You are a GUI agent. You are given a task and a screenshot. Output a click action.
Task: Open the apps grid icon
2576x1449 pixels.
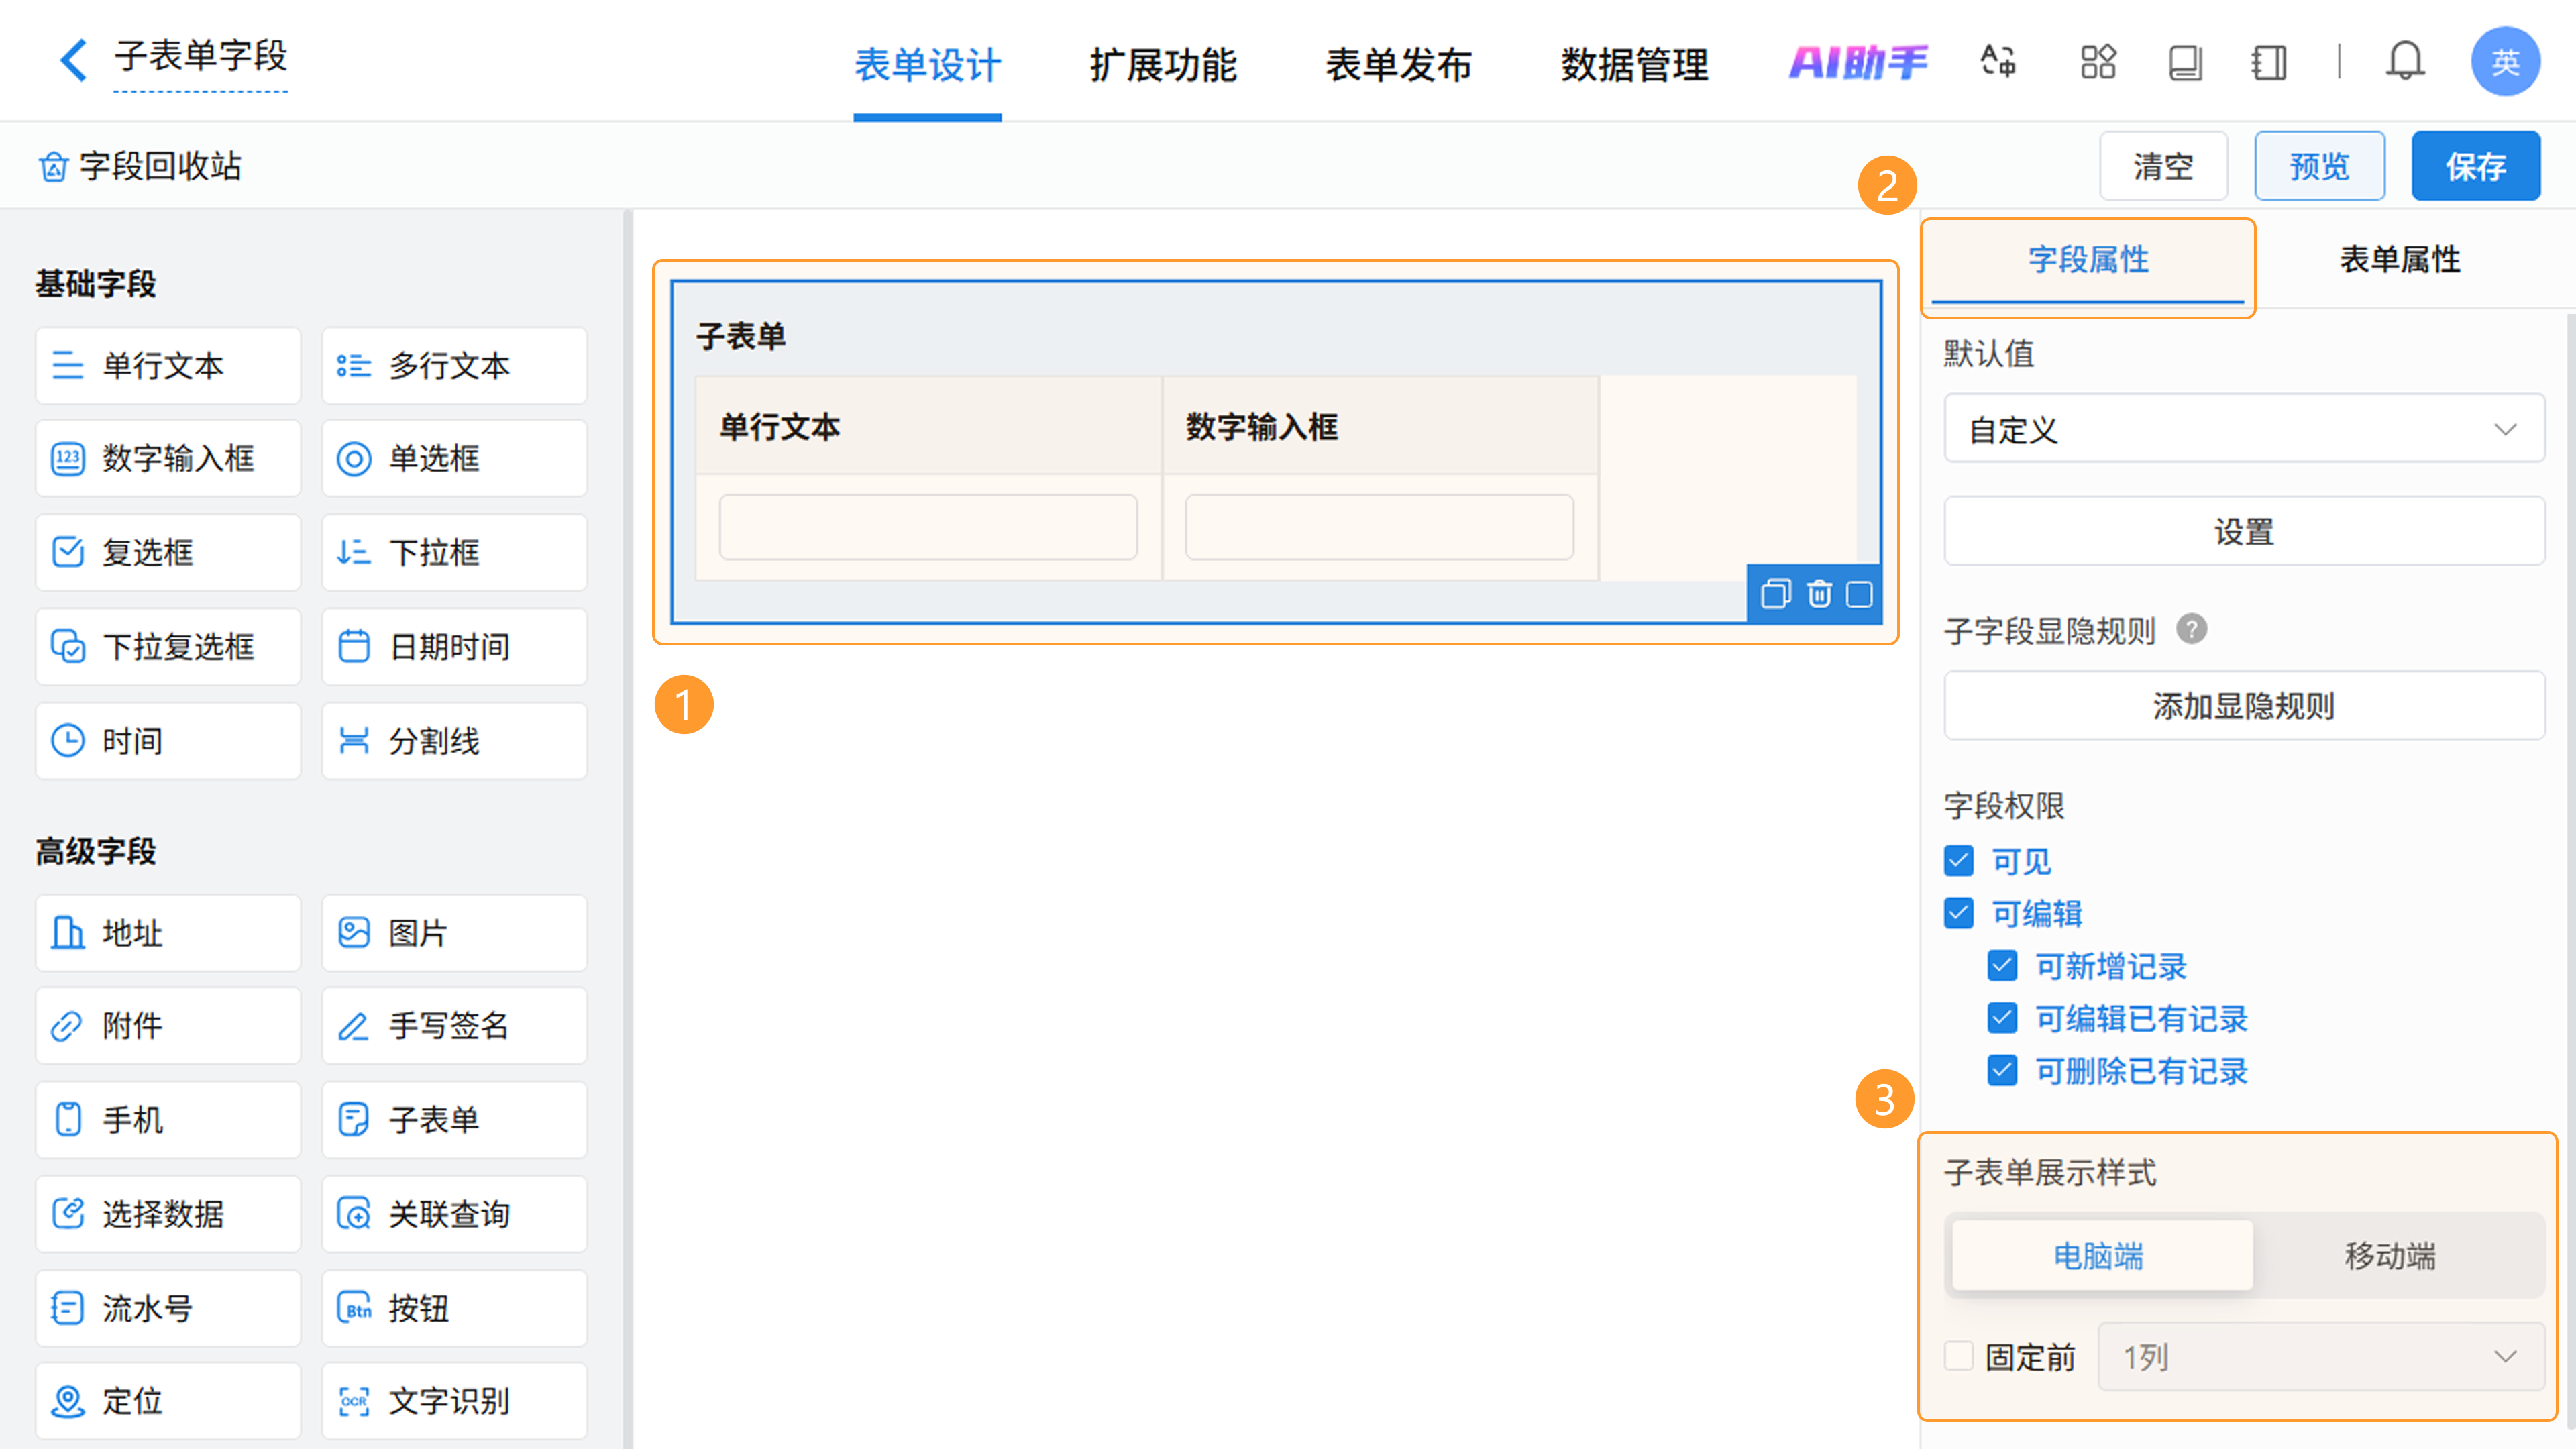(2098, 62)
